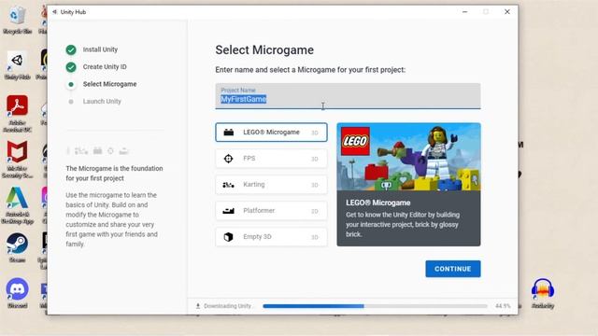Open the Create Unity ID step label
Screen dimensions: 598x336
pyautogui.click(x=105, y=66)
